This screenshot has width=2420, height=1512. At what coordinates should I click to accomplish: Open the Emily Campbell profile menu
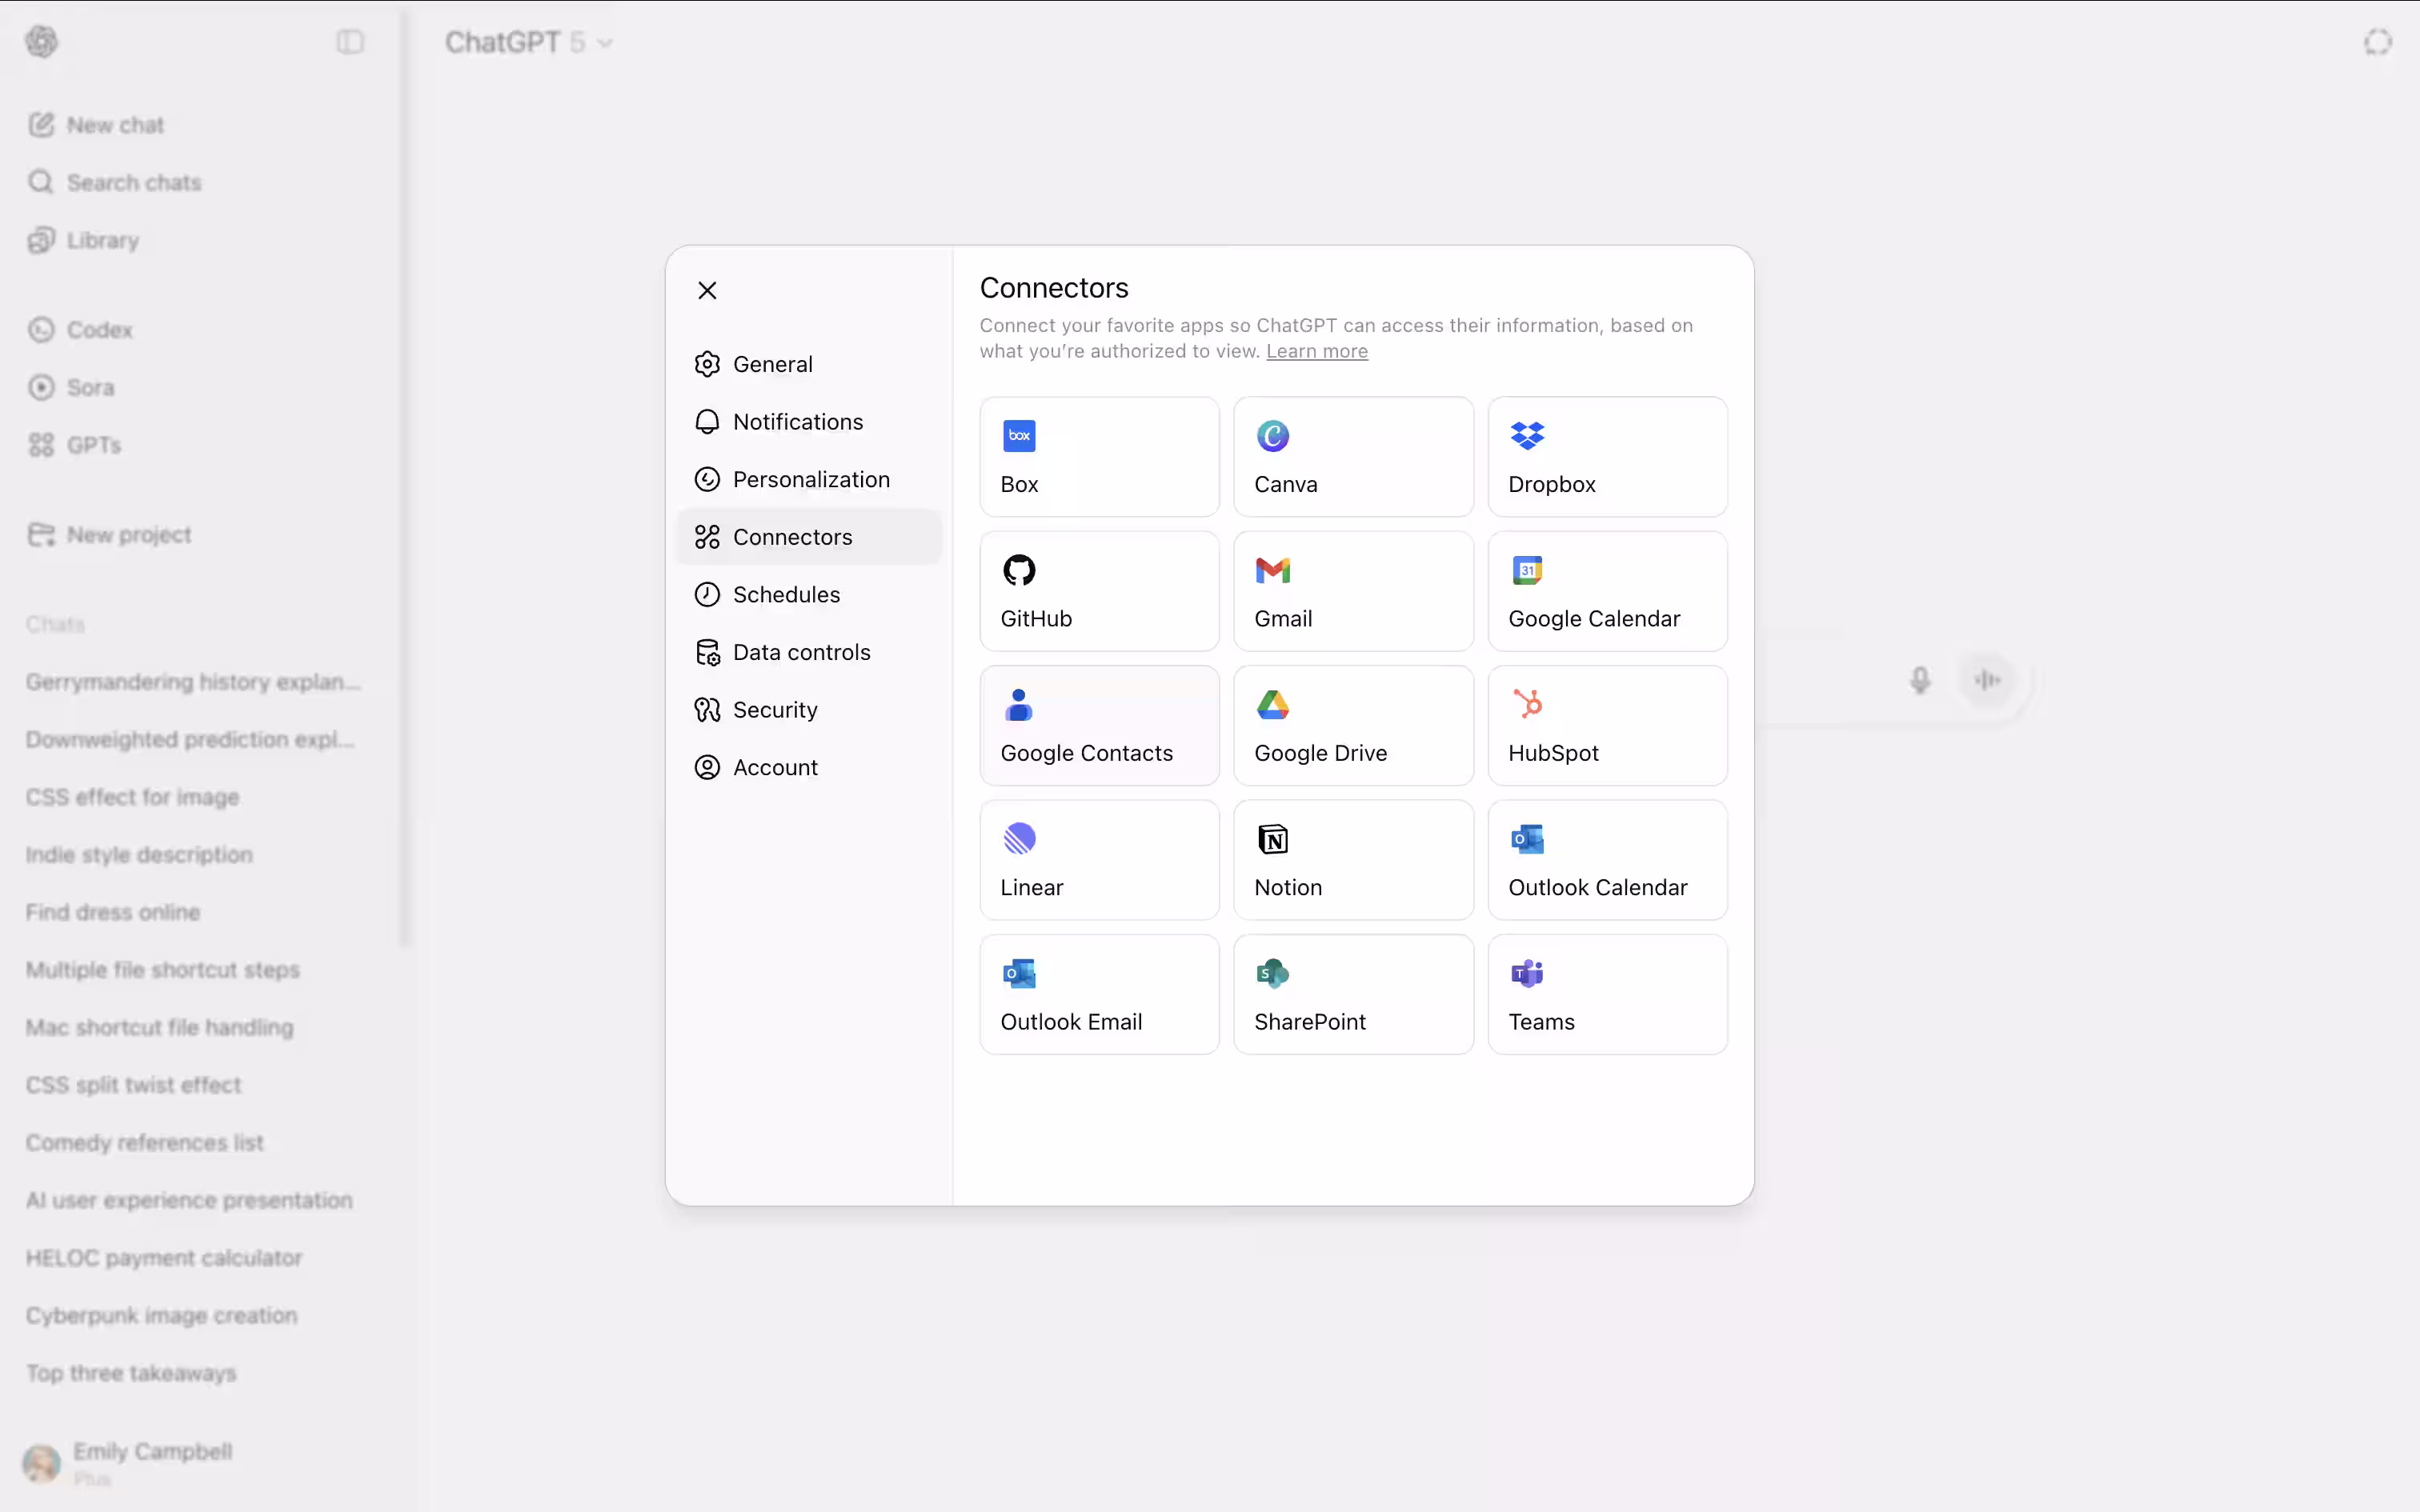[128, 1462]
